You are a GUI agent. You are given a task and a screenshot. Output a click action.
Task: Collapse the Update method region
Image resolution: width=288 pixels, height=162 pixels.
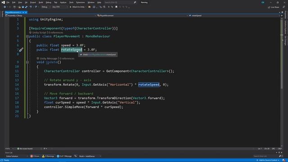point(27,62)
